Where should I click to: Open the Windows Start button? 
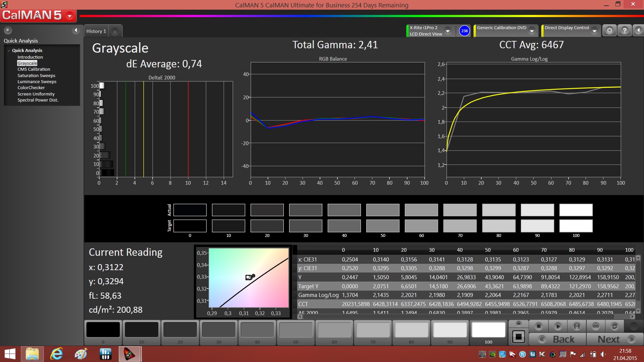pyautogui.click(x=10, y=354)
